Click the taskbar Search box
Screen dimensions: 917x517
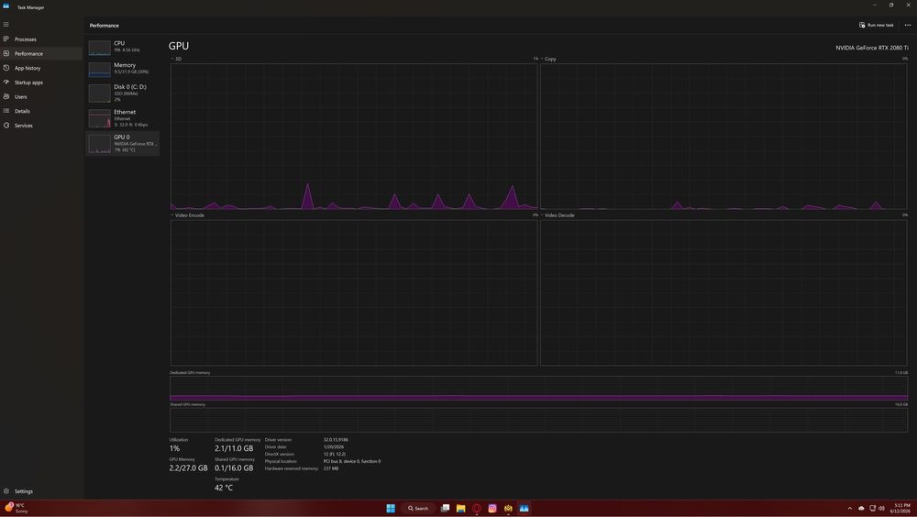tap(418, 508)
